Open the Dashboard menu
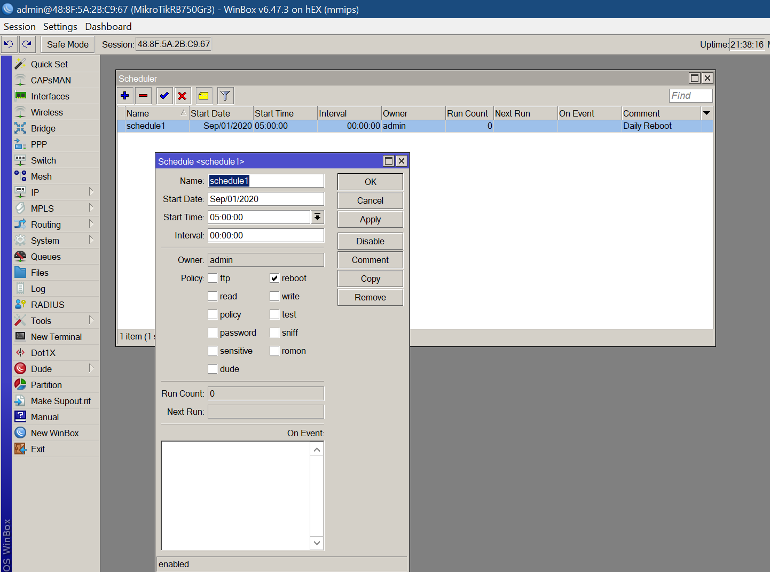Viewport: 770px width, 572px height. (108, 27)
